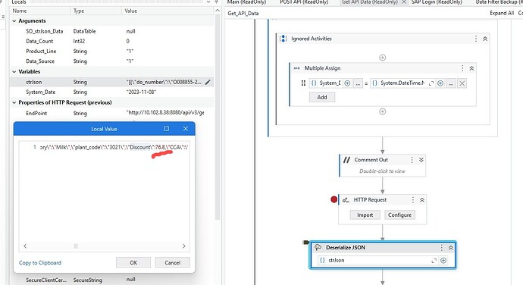Toggle the HTTP Request breakpoint red dot

pyautogui.click(x=334, y=199)
